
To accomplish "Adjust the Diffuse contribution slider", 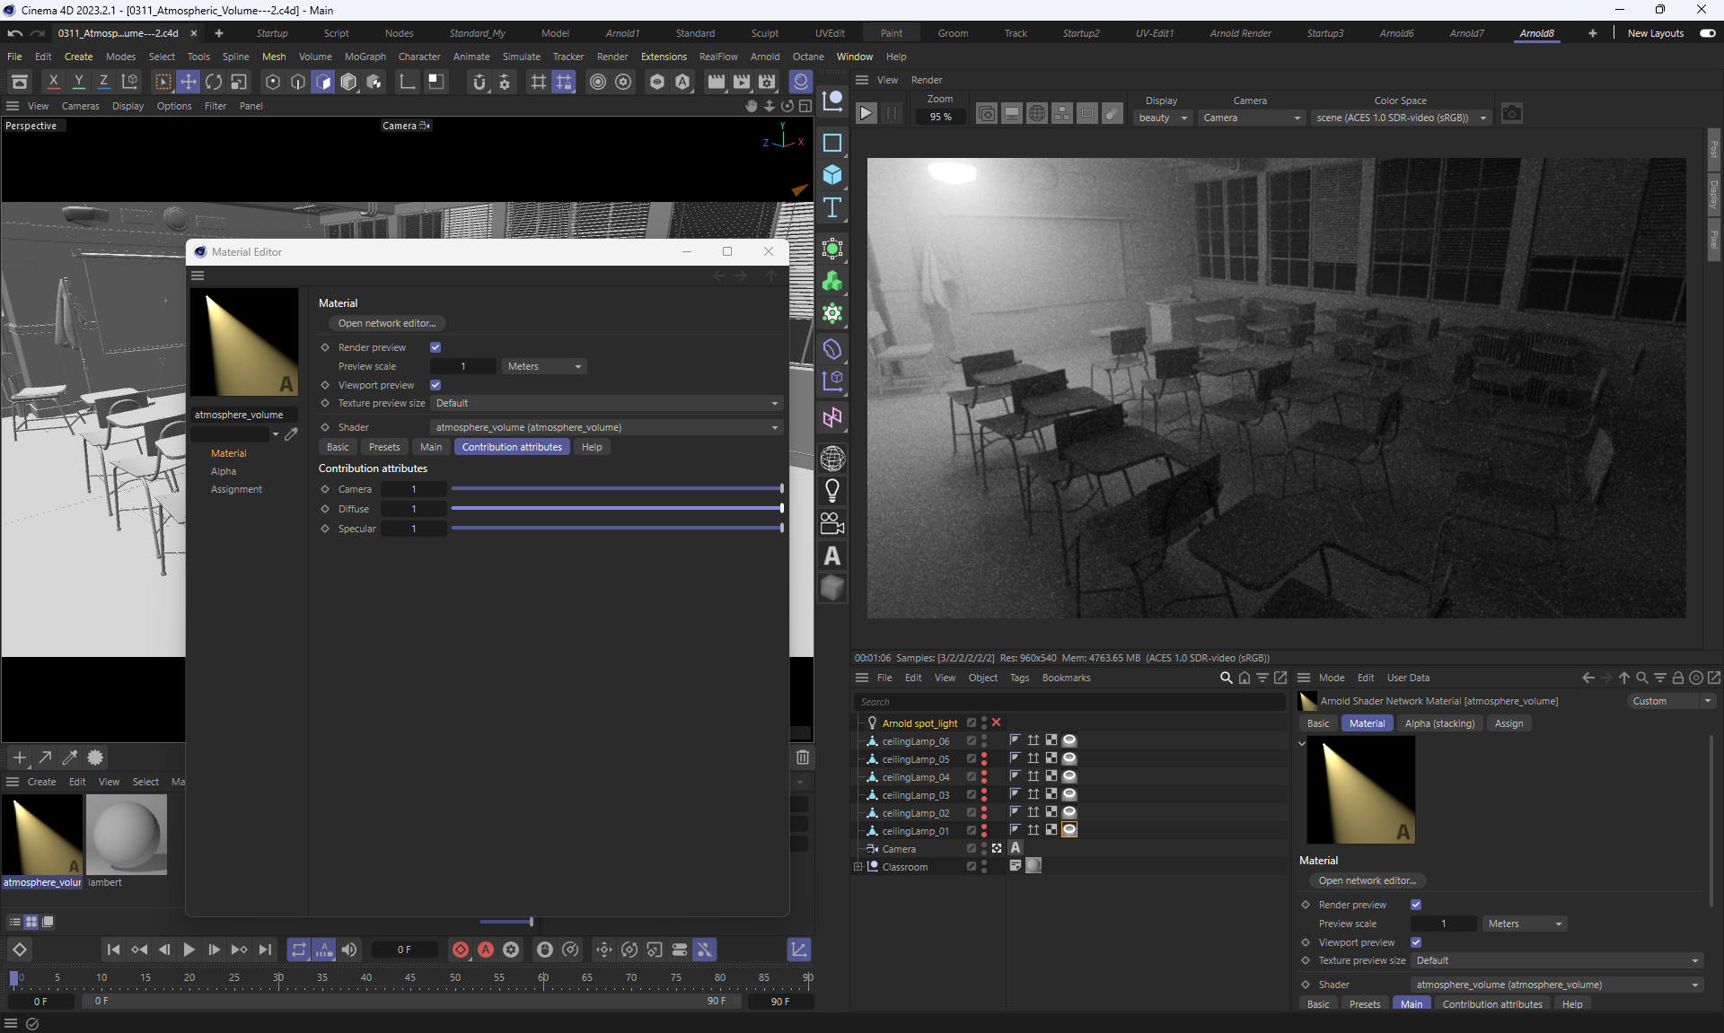I will (616, 509).
